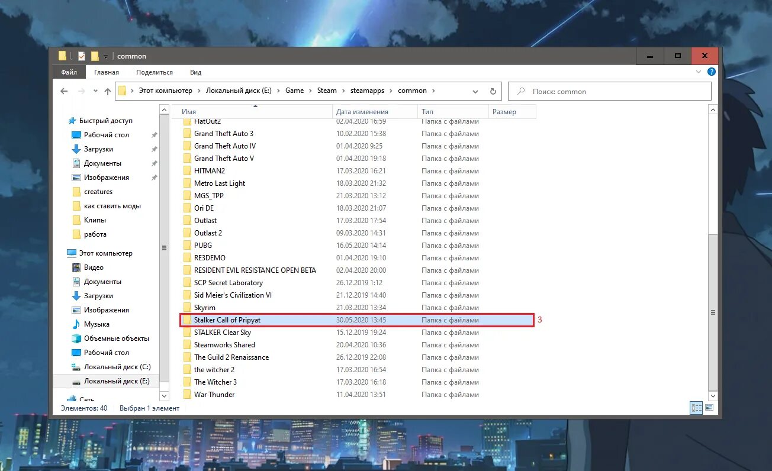Viewport: 772px width, 471px height.
Task: Select Локальный диск (E:) in sidebar
Action: (x=117, y=381)
